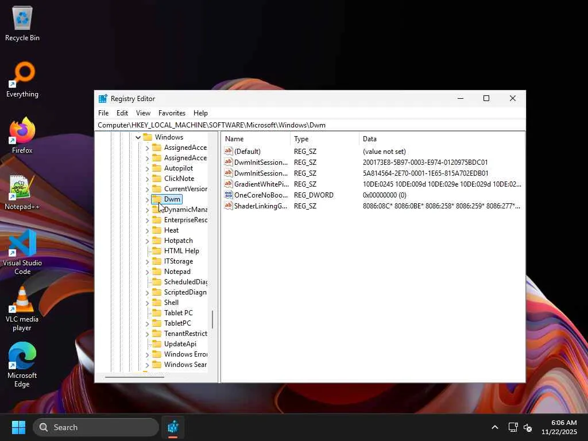Click the REG_DWORD type cell
The width and height of the screenshot is (588, 441).
[x=314, y=195]
